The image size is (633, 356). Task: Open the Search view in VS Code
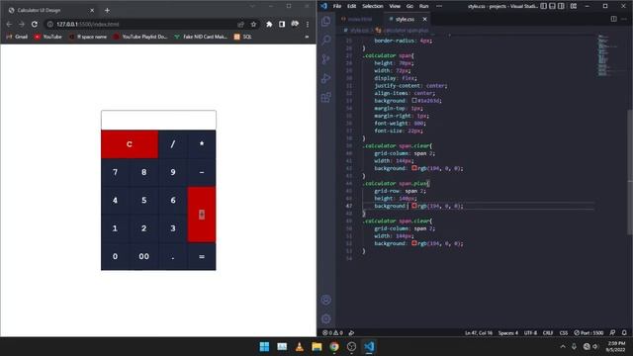[x=326, y=40]
